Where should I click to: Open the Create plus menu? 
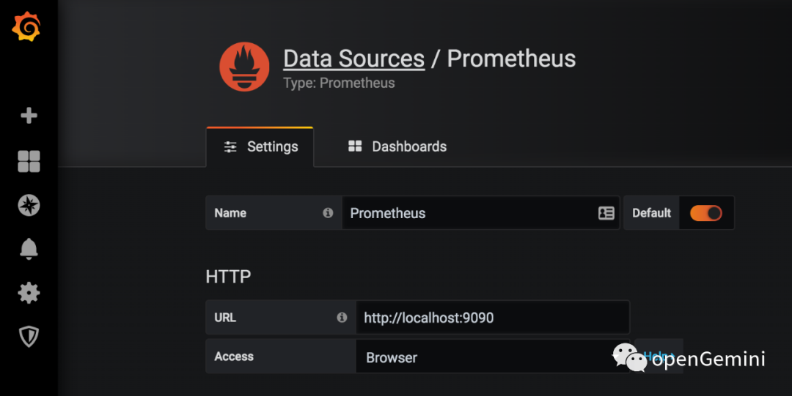pos(29,116)
